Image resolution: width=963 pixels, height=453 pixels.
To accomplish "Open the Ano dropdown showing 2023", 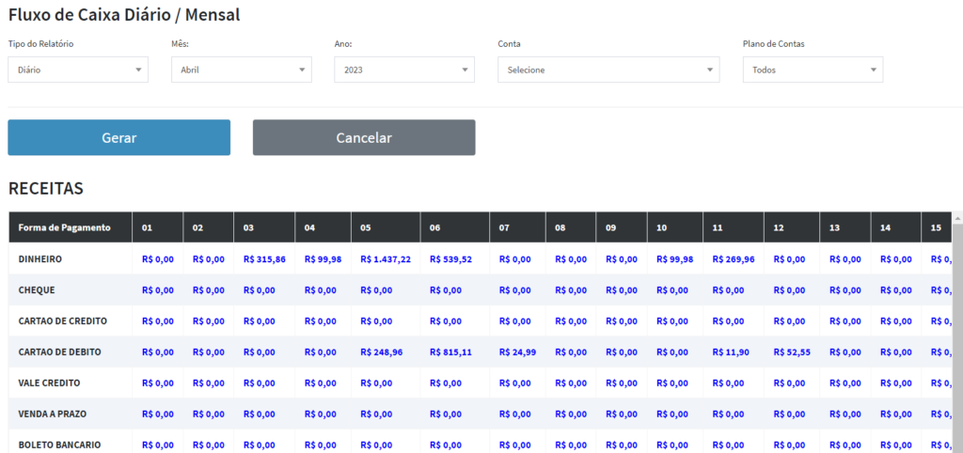I will [404, 70].
